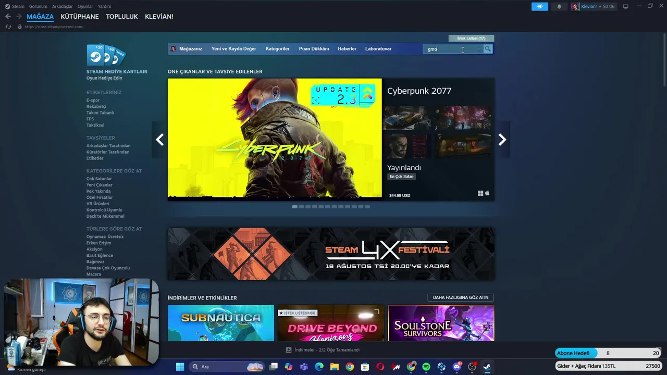Click the store search input field
Image resolution: width=667 pixels, height=375 pixels.
pyautogui.click(x=453, y=49)
